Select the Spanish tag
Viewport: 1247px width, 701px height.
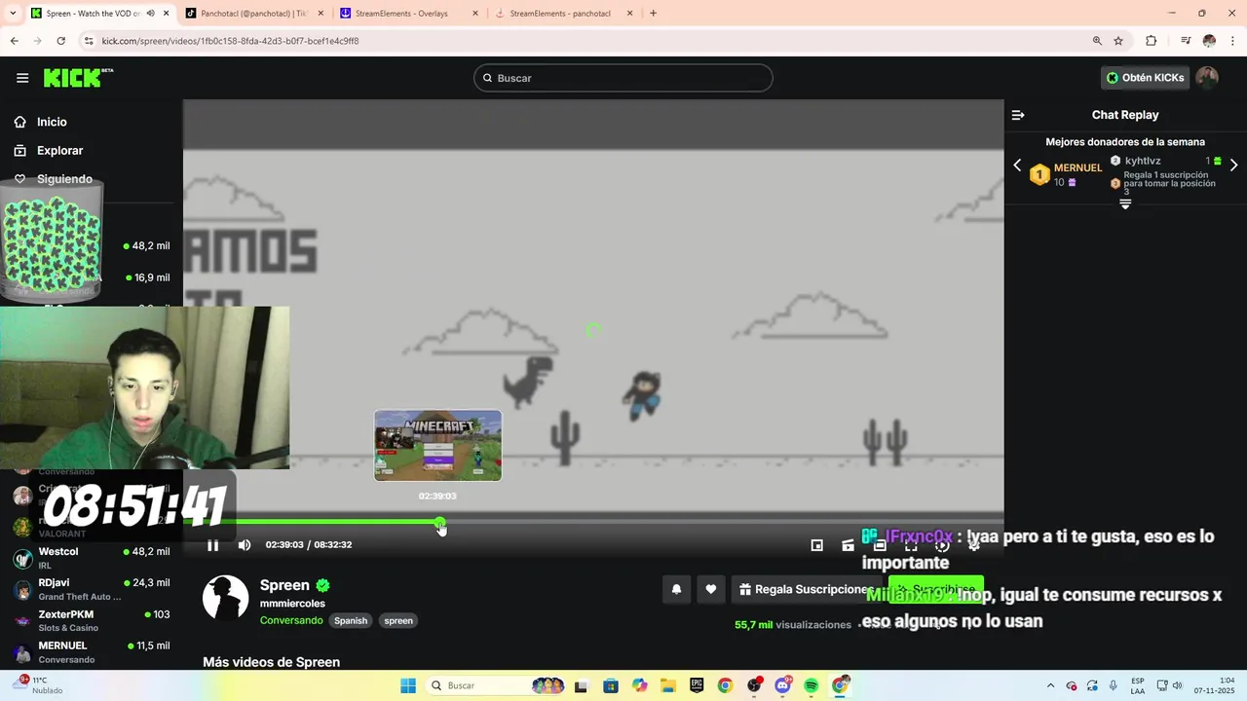point(351,620)
